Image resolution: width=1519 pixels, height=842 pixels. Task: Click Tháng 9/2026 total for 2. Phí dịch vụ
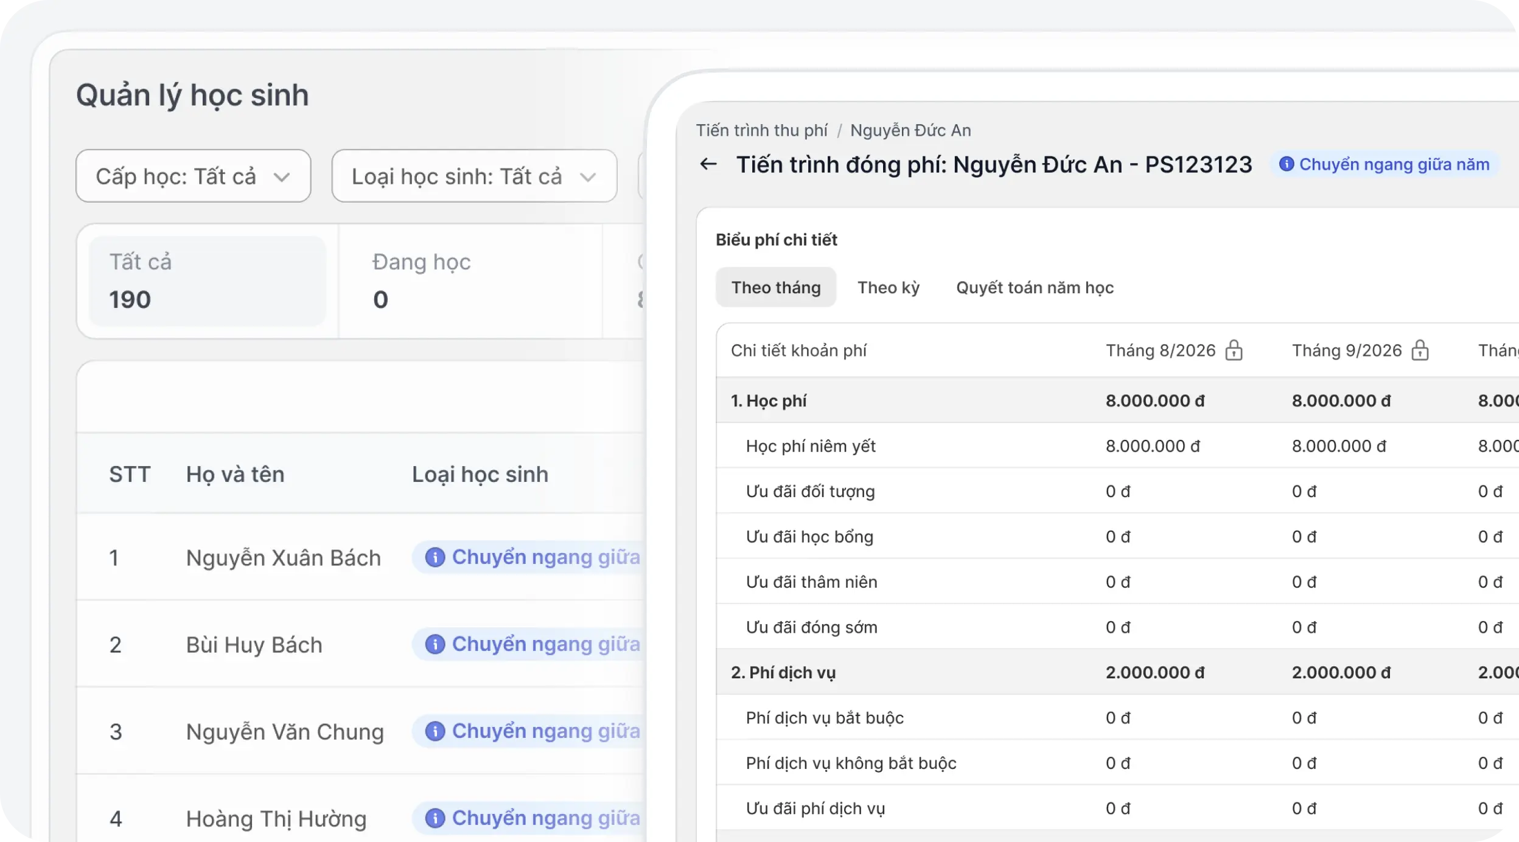tap(1341, 672)
